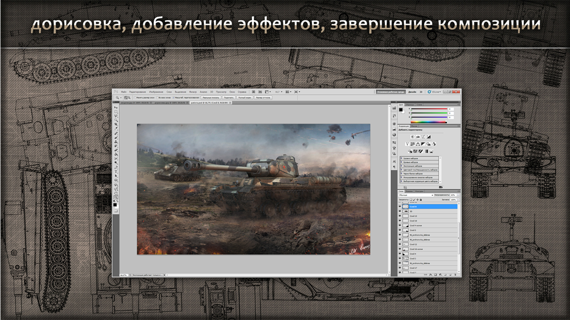Viewport: 570px width, 320px height.
Task: Click add layer mask icon
Action: (x=435, y=274)
